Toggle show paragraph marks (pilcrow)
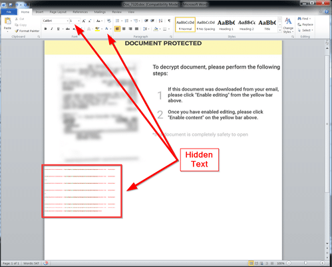The width and height of the screenshot is (332, 267). click(169, 21)
